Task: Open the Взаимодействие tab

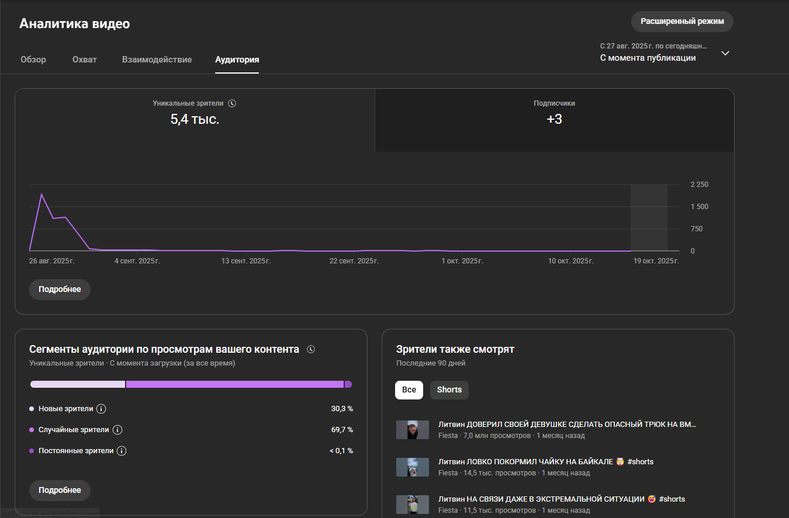Action: coord(157,60)
